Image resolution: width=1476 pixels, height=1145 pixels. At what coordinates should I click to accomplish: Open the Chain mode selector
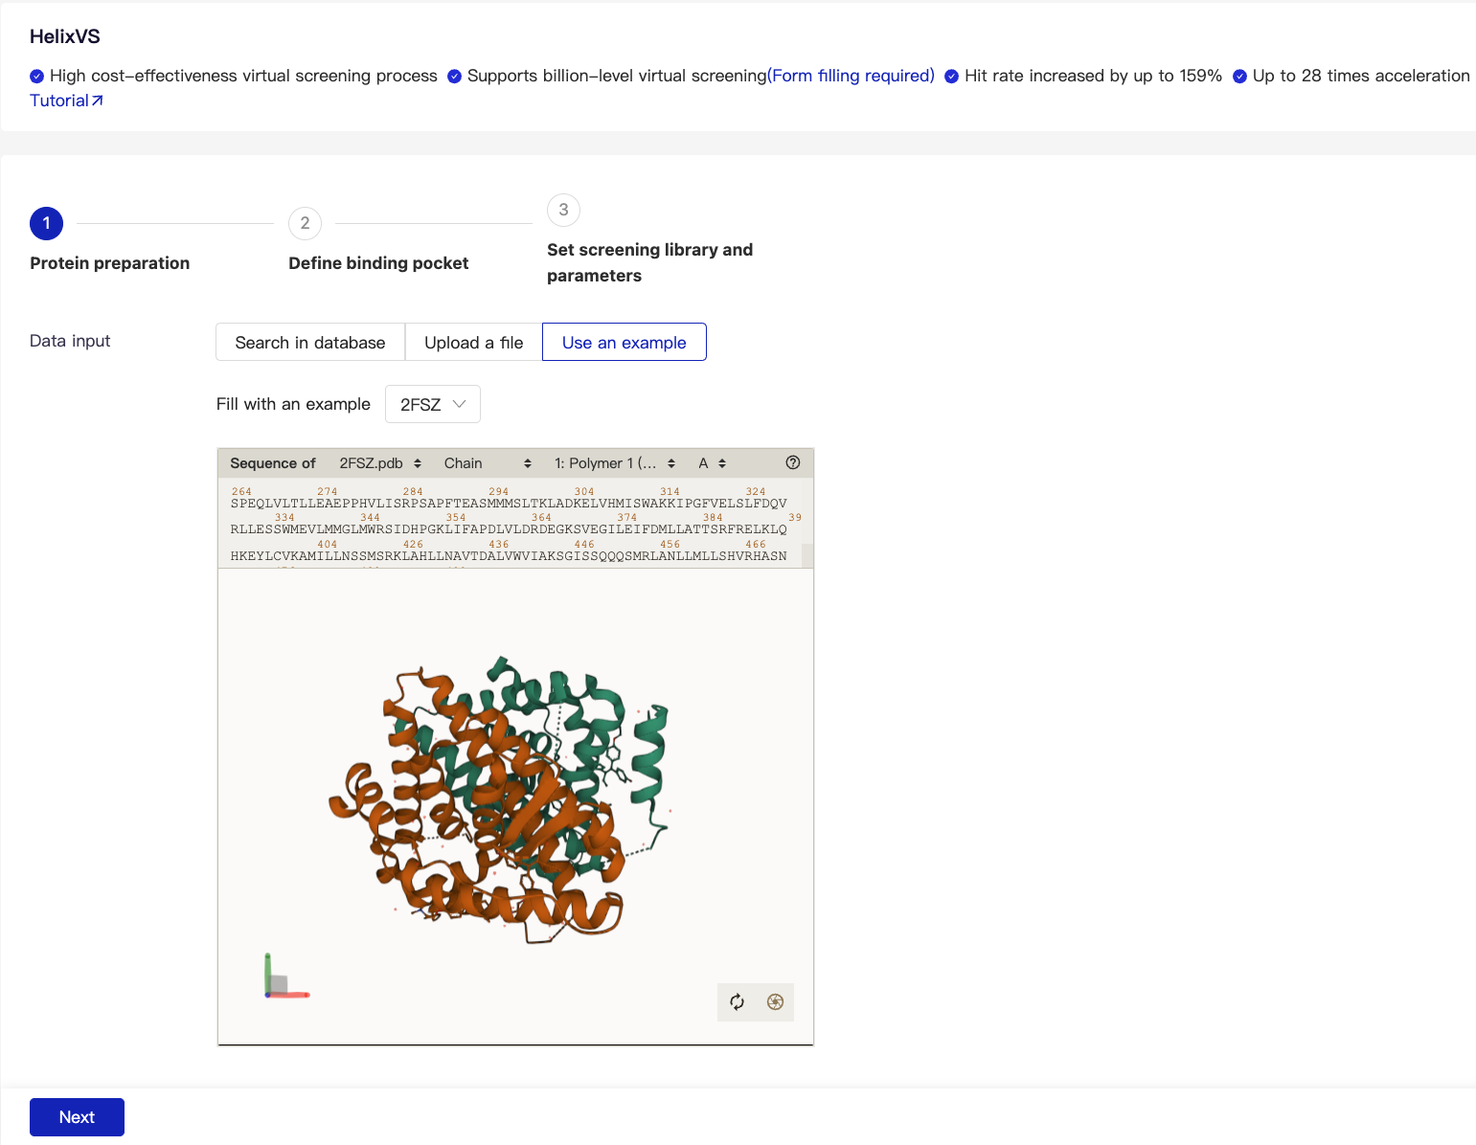pos(487,463)
